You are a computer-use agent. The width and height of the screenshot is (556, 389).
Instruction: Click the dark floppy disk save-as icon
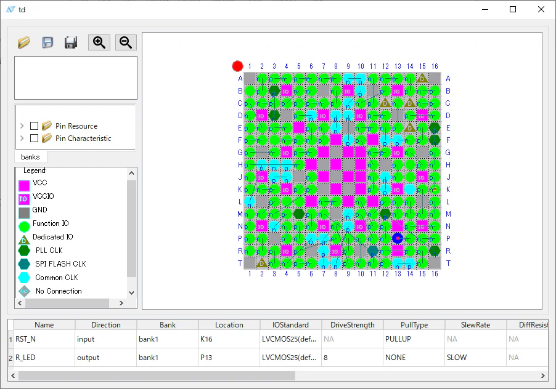tap(71, 42)
